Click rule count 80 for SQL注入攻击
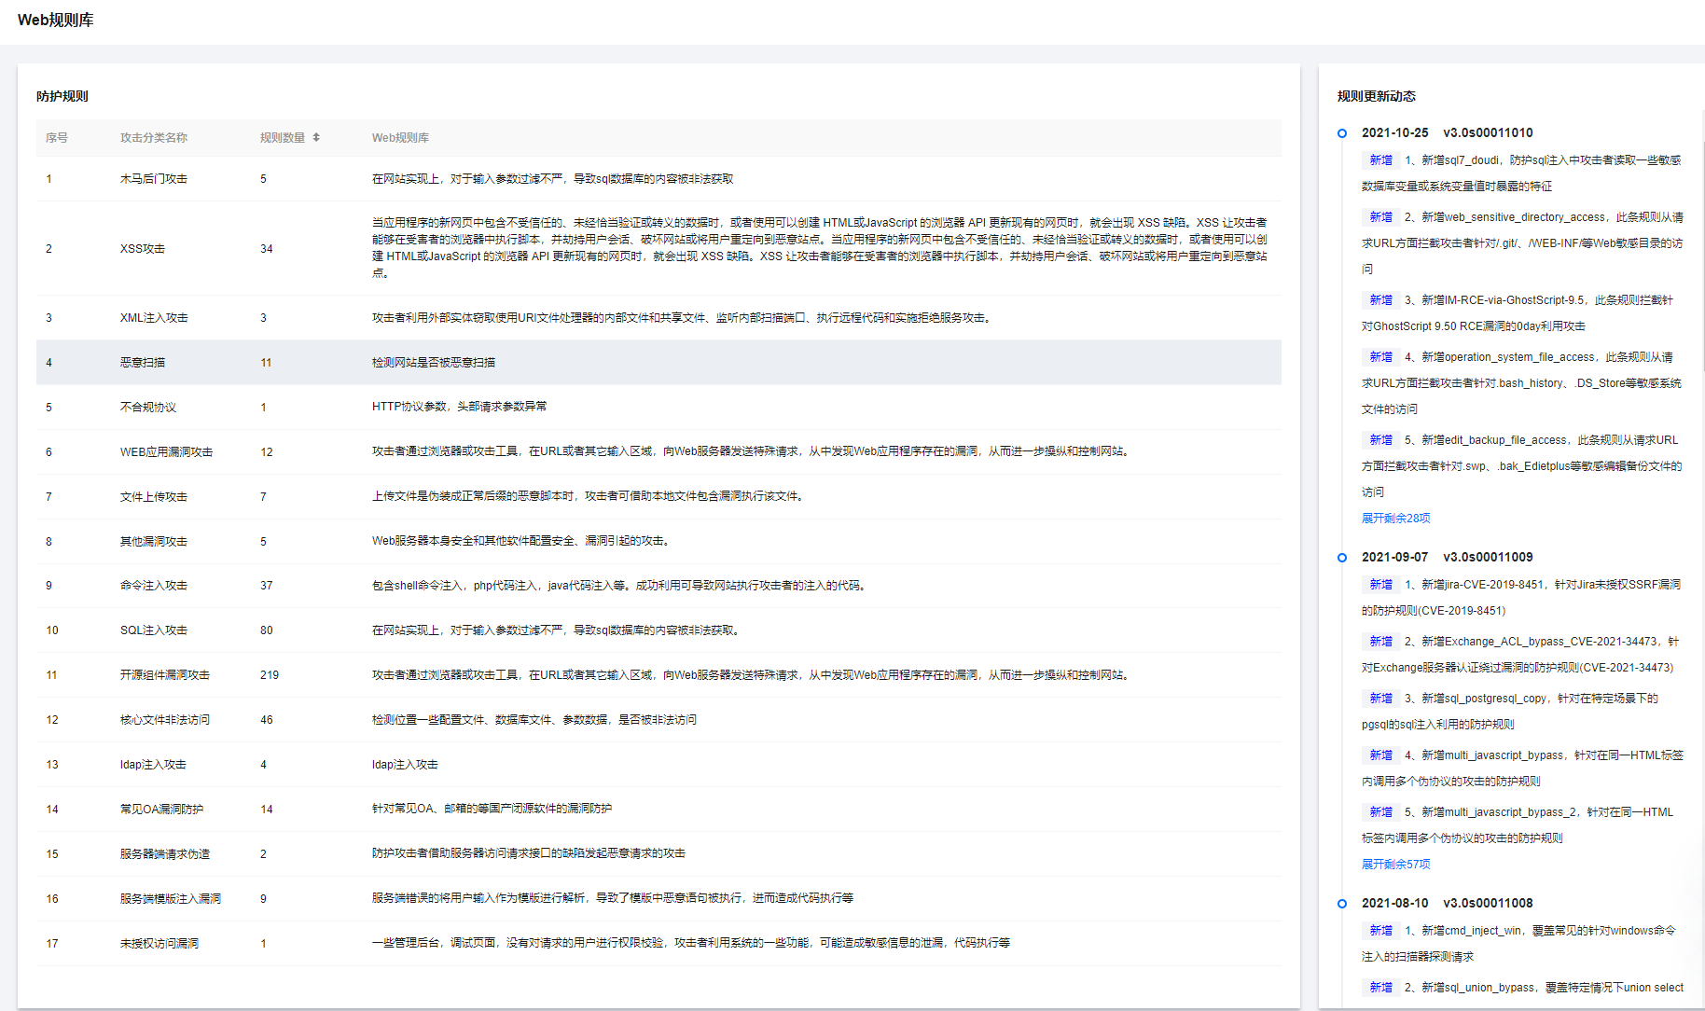Viewport: 1705px width, 1011px height. point(267,630)
